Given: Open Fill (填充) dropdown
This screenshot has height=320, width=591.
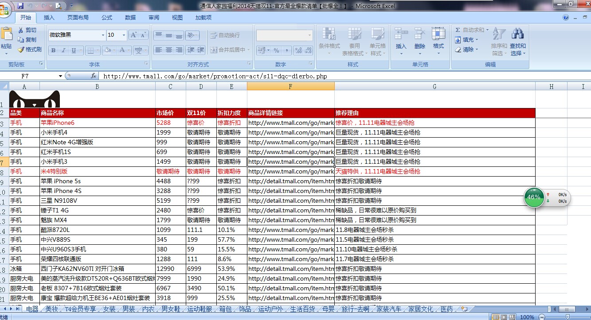Looking at the screenshot, I should pos(467,40).
